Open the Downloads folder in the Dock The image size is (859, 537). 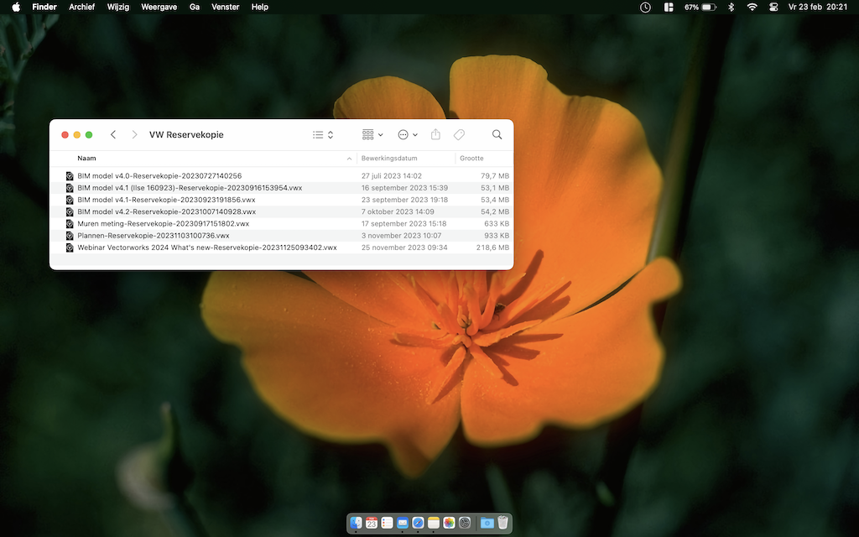(x=487, y=523)
